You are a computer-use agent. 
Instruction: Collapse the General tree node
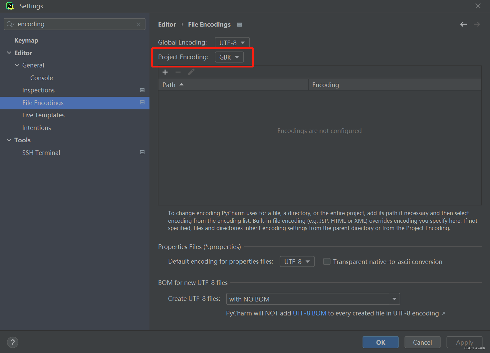[17, 65]
